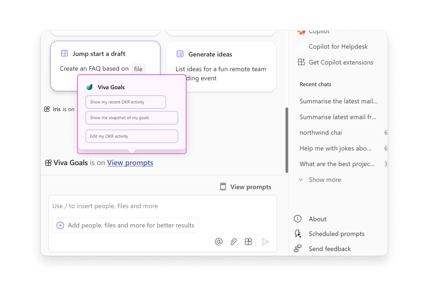
Task: Open the Generate ideas prompt card
Action: [x=221, y=66]
